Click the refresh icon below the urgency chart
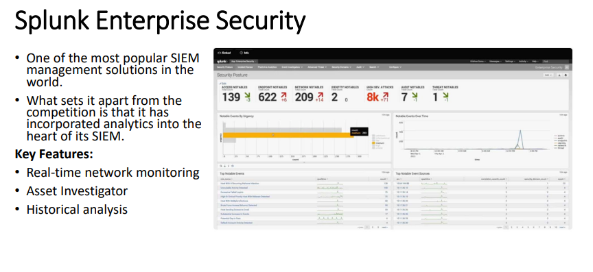The height and width of the screenshot is (272, 593). [x=233, y=166]
